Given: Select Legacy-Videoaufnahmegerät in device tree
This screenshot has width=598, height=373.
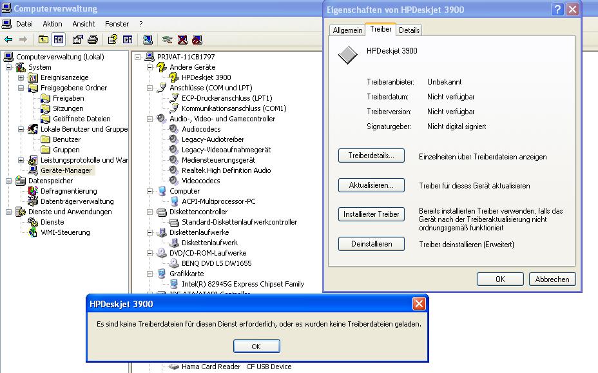Looking at the screenshot, I should pyautogui.click(x=226, y=150).
